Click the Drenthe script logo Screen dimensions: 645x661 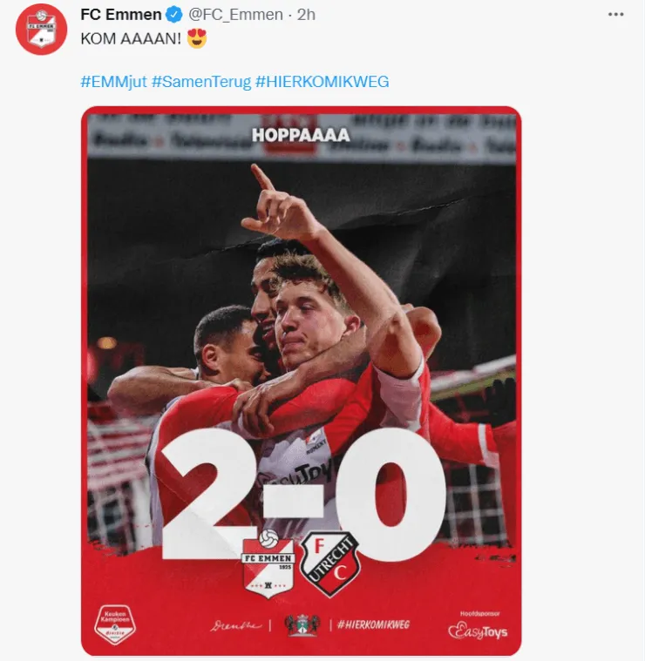[236, 625]
